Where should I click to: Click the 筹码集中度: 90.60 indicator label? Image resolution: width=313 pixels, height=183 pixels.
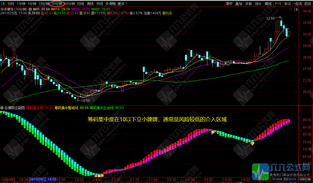coord(40,108)
